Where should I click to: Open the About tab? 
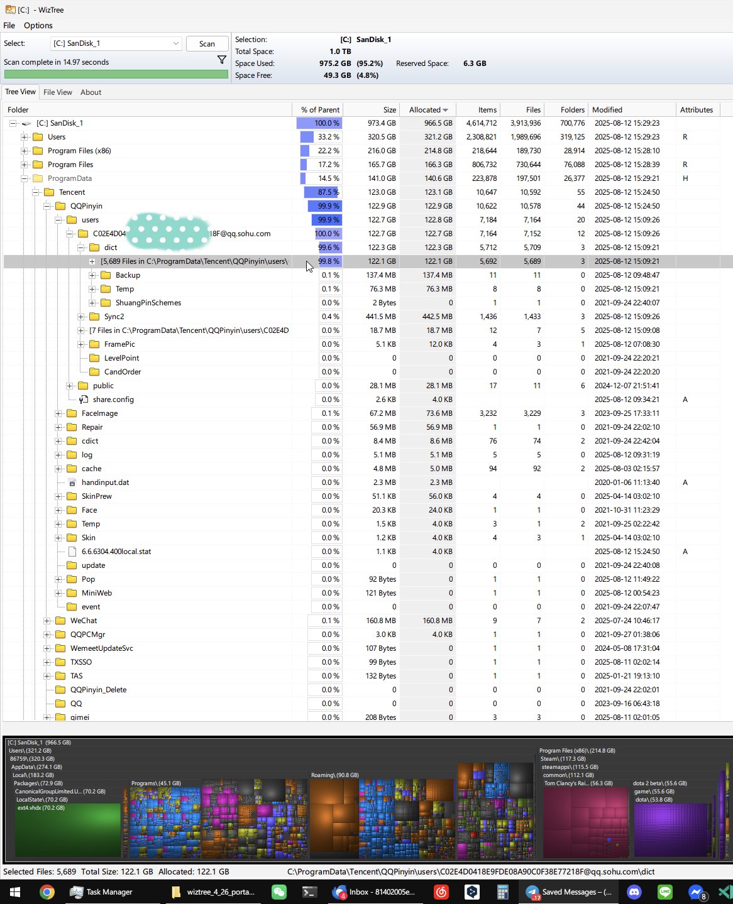pyautogui.click(x=91, y=92)
